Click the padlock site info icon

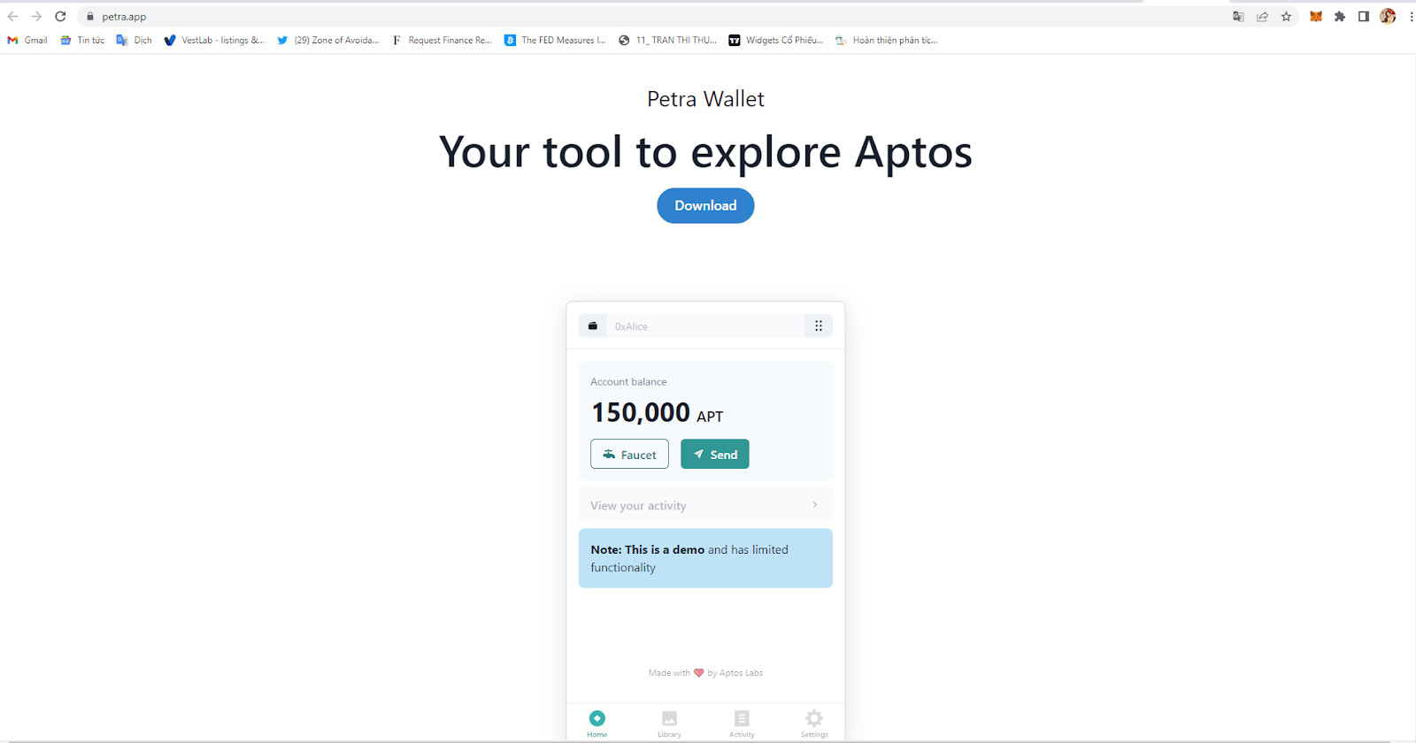[89, 17]
